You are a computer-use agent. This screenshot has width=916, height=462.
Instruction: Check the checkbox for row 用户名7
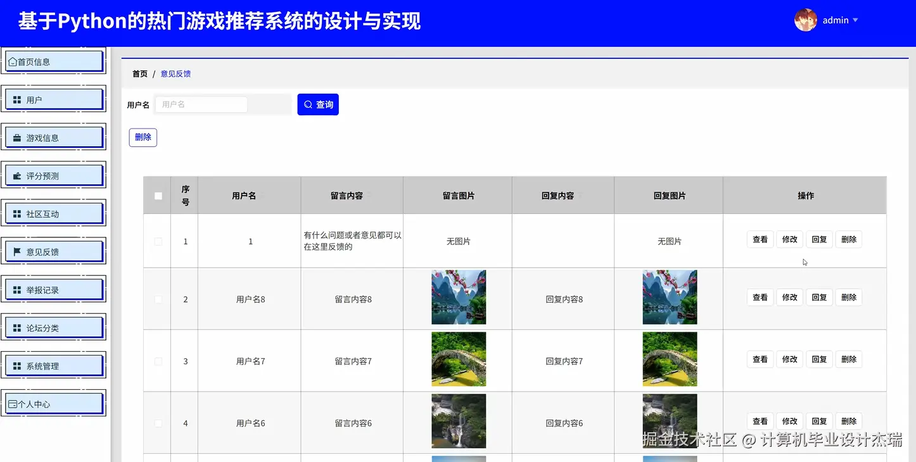coord(158,361)
